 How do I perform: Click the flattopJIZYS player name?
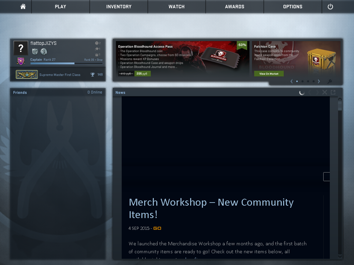point(43,43)
